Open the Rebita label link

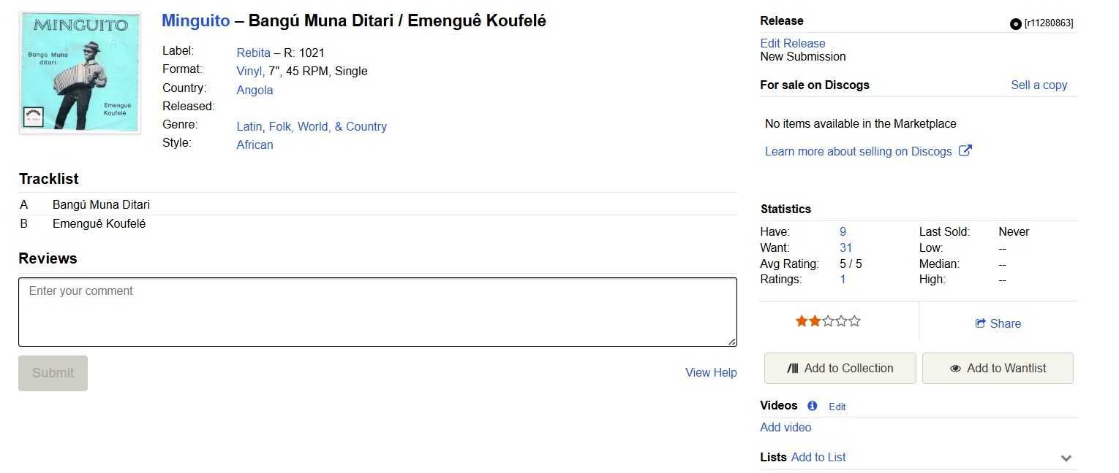point(254,53)
